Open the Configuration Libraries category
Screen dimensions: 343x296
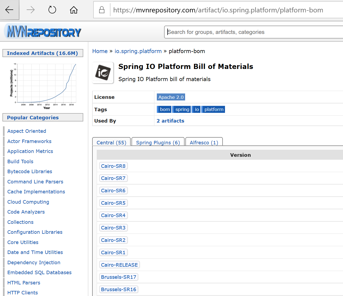click(35, 232)
